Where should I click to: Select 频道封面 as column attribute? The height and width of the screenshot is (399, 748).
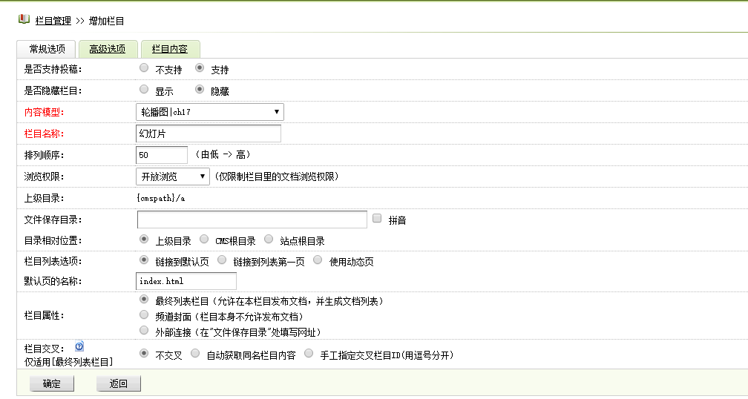tap(144, 315)
